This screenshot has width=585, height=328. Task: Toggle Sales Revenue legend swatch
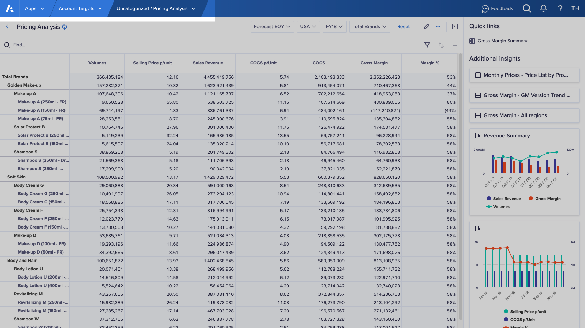(489, 199)
